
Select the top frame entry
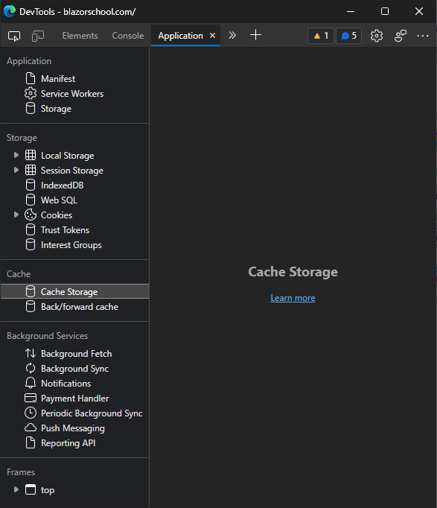48,491
